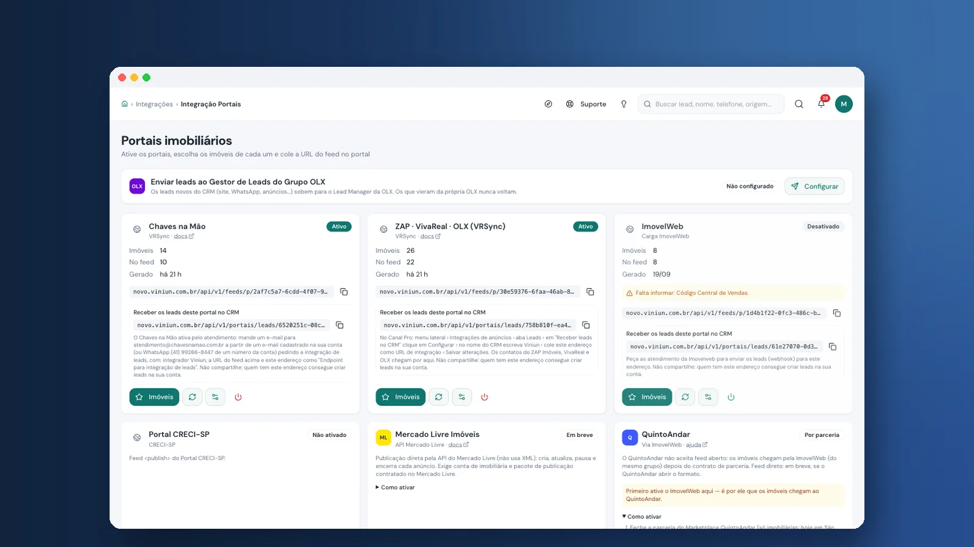Deactivate the Chaves na Mão portal

pos(238,397)
